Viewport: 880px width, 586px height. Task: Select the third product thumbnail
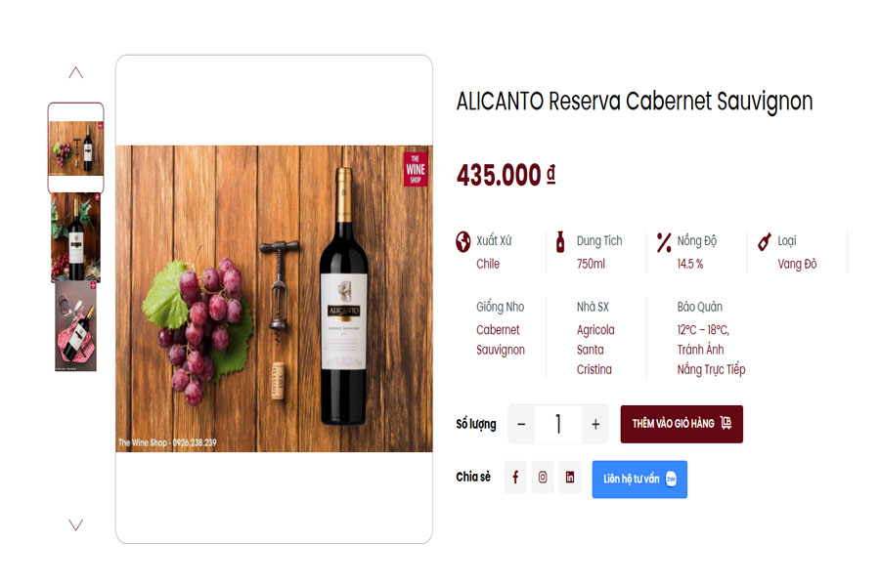75,327
